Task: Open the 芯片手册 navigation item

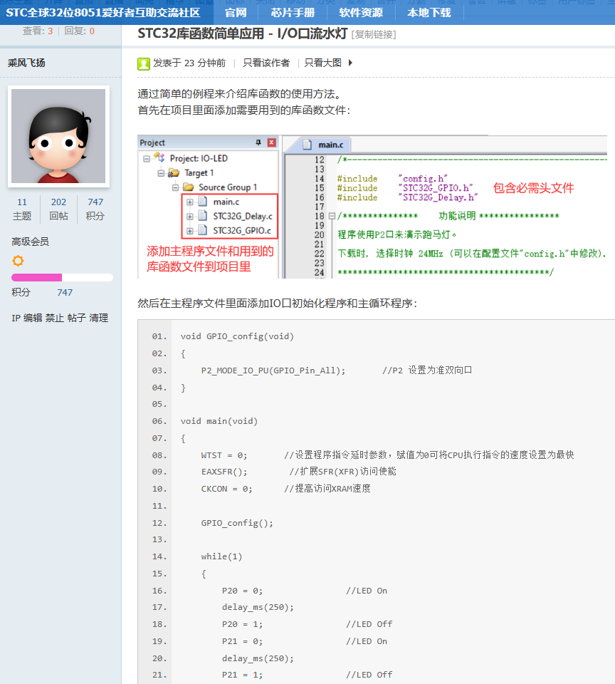Action: [293, 13]
